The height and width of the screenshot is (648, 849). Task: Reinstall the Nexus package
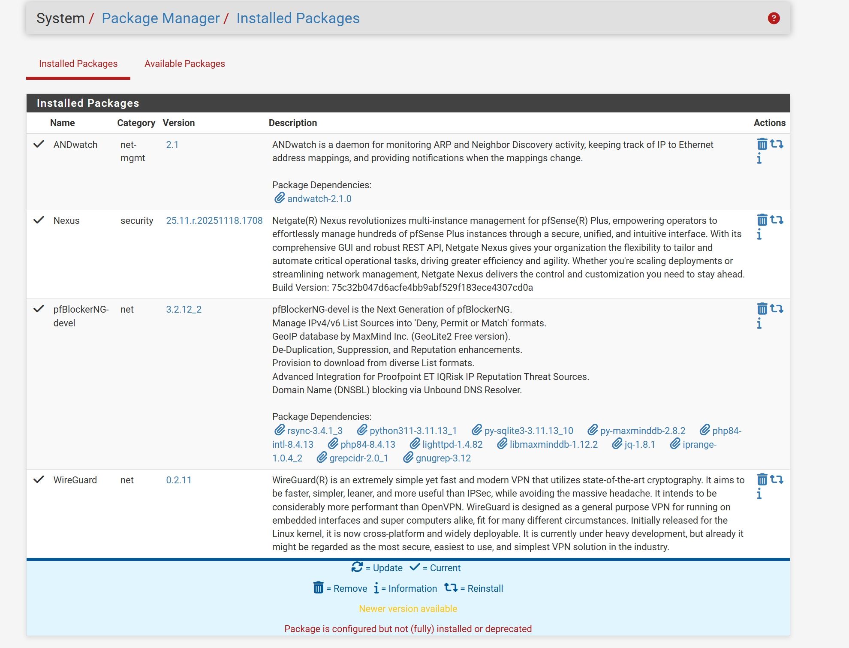777,220
